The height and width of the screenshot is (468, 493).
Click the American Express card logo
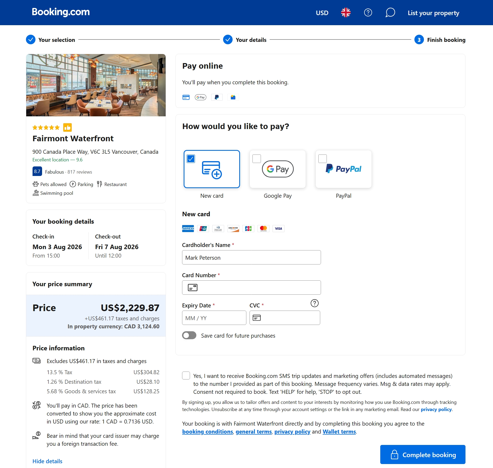[188, 228]
